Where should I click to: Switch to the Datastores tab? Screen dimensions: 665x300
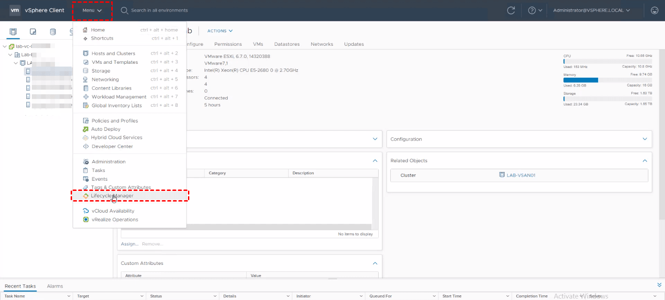(287, 44)
